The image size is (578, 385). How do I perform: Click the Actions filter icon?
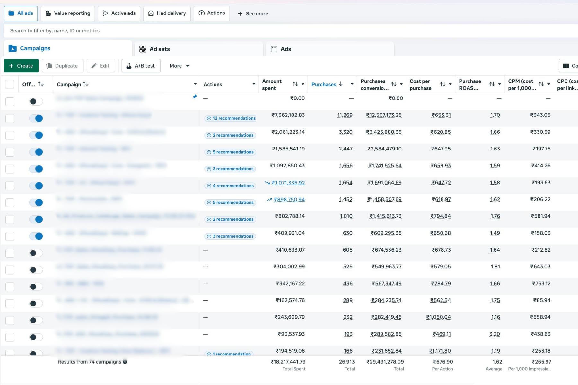point(201,13)
